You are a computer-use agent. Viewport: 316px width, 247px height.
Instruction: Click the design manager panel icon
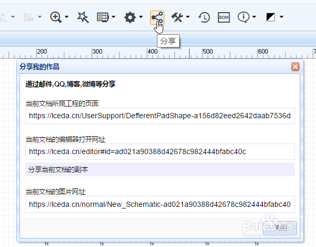coord(103,17)
